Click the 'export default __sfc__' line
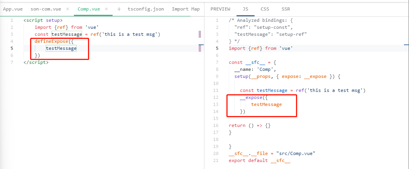409x169 pixels. pos(260,161)
